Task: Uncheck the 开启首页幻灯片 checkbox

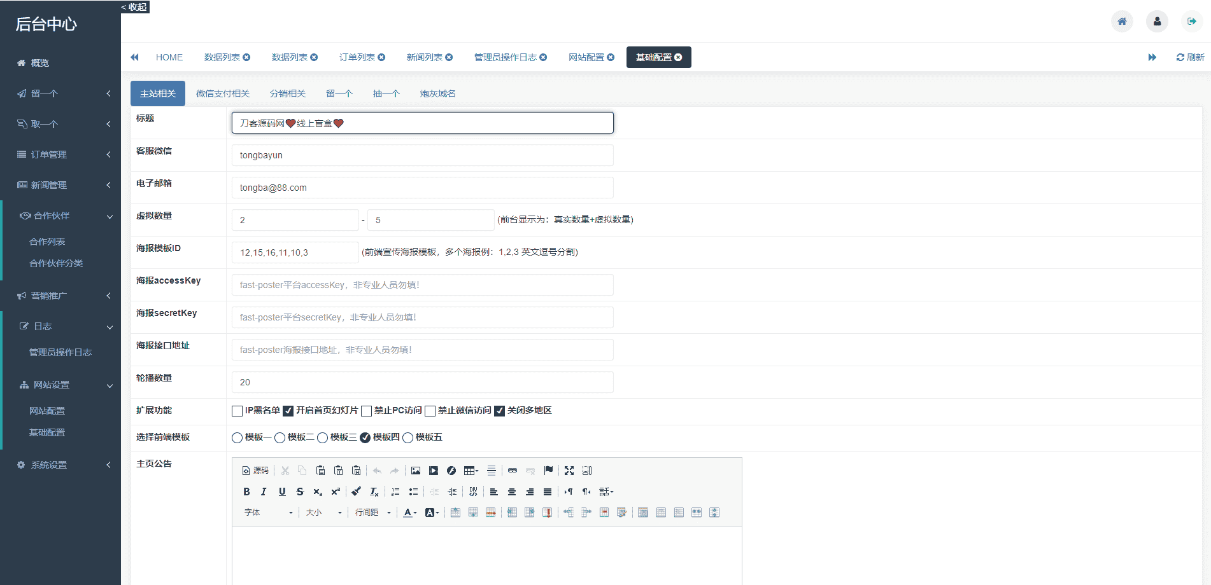Action: tap(288, 411)
